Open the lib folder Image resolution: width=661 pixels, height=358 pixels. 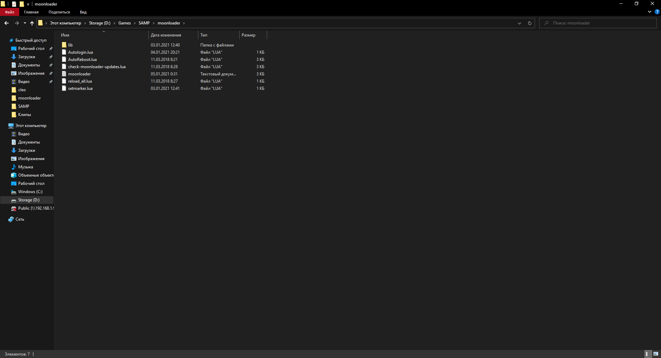click(70, 45)
